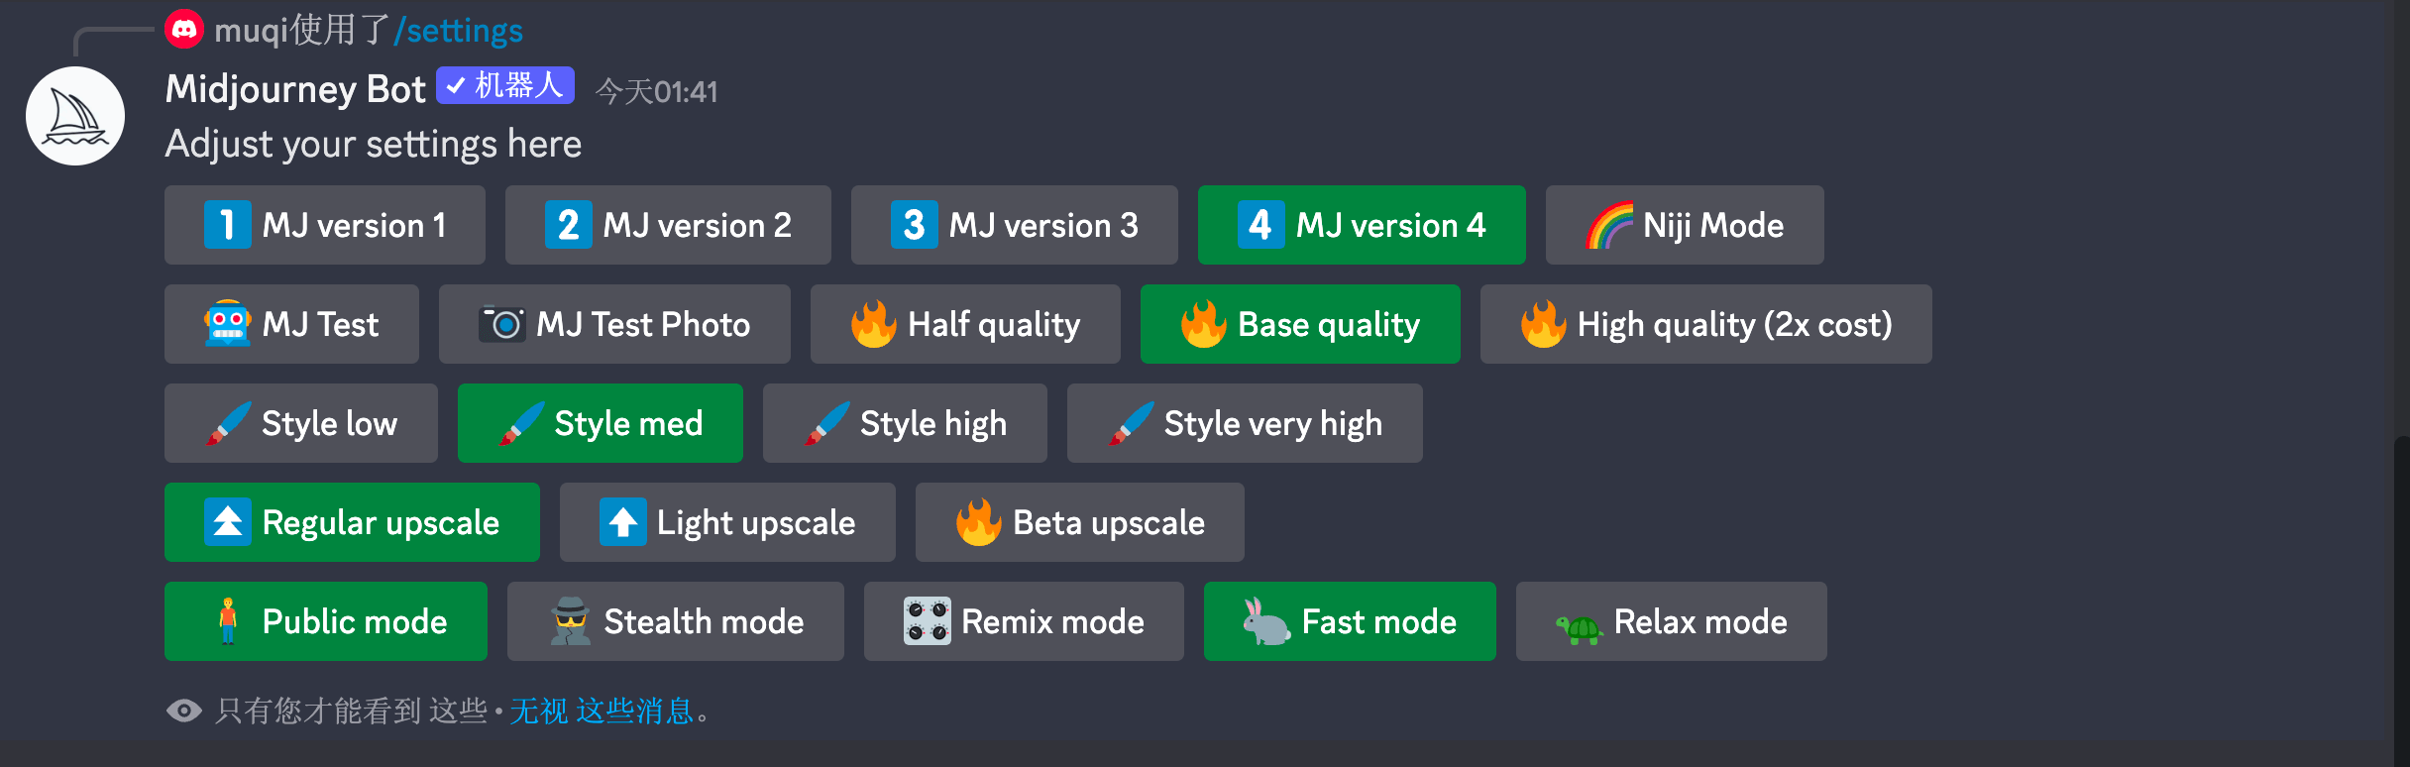Choose High quality (2x cost) setting
This screenshot has width=2410, height=767.
tap(1706, 324)
